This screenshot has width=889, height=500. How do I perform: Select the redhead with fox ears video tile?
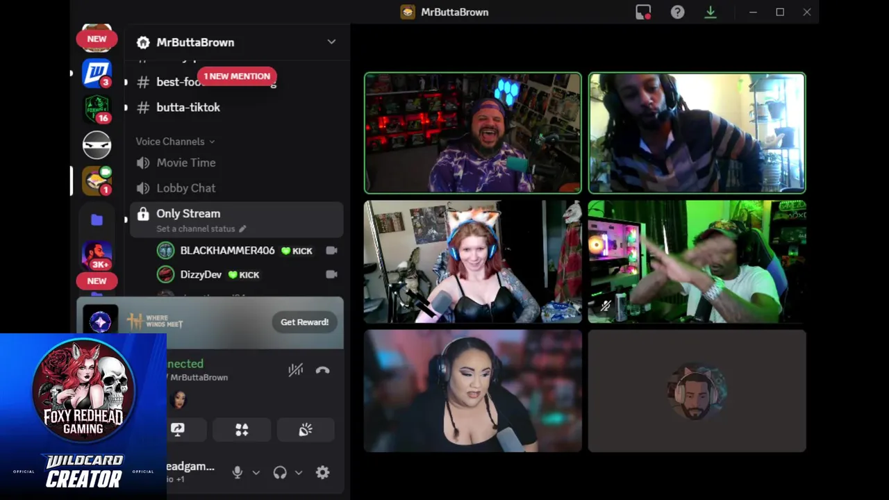pyautogui.click(x=473, y=262)
